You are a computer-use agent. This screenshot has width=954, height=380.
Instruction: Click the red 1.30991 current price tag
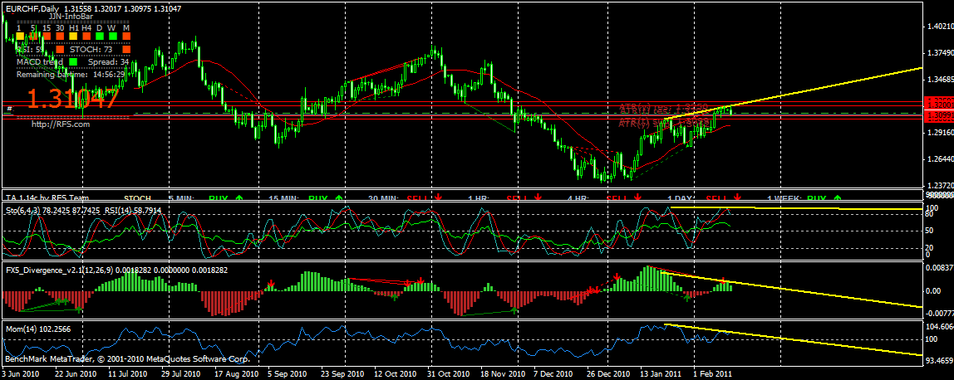[938, 114]
